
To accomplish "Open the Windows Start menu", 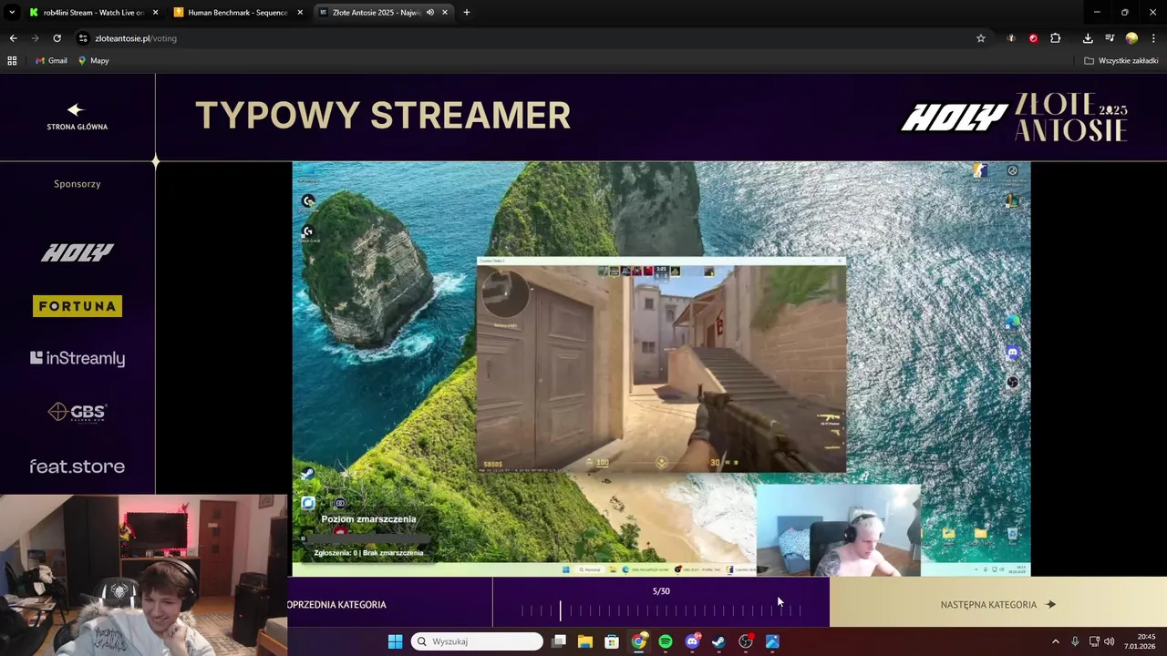I will 395,641.
